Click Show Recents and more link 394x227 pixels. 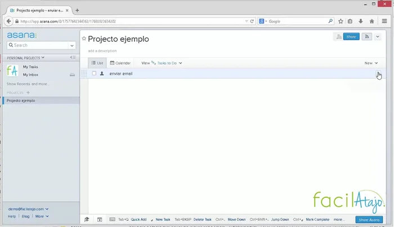(x=28, y=84)
